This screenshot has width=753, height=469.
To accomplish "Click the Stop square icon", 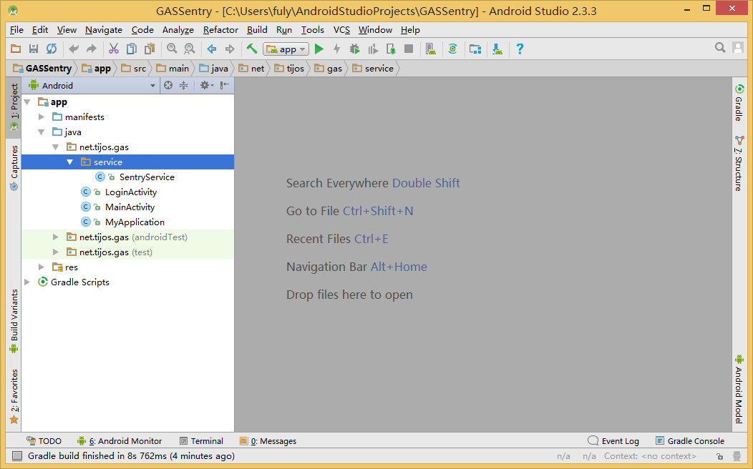I will (409, 49).
